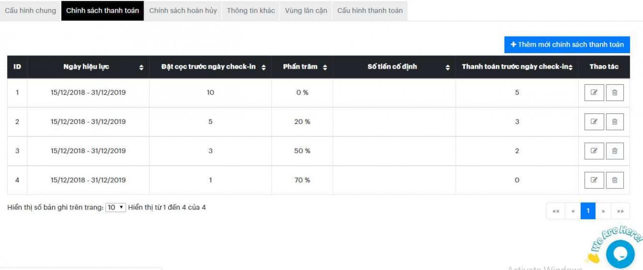The height and width of the screenshot is (270, 643).
Task: Delete the policy with ID 2
Action: click(x=614, y=122)
